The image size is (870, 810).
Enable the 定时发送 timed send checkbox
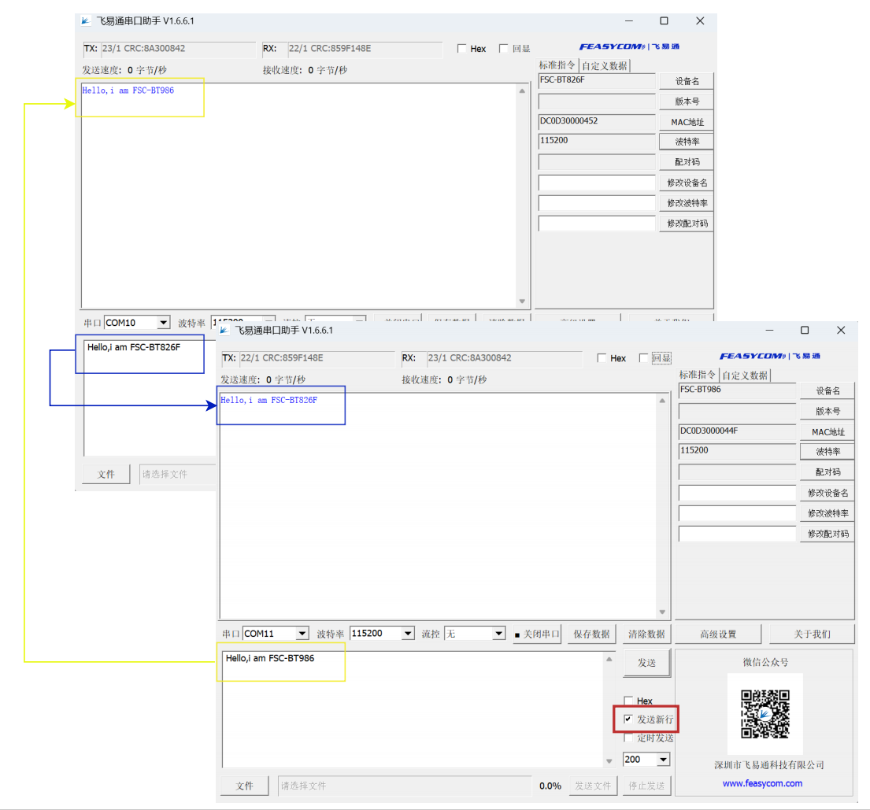click(x=628, y=738)
